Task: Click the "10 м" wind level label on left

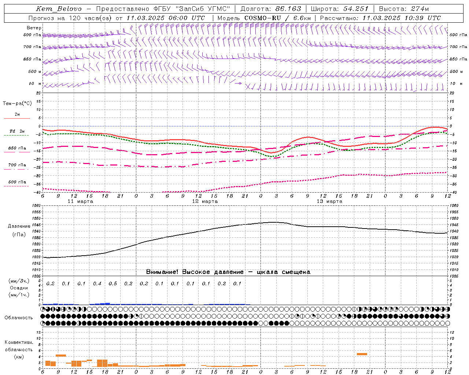Action: [35, 83]
